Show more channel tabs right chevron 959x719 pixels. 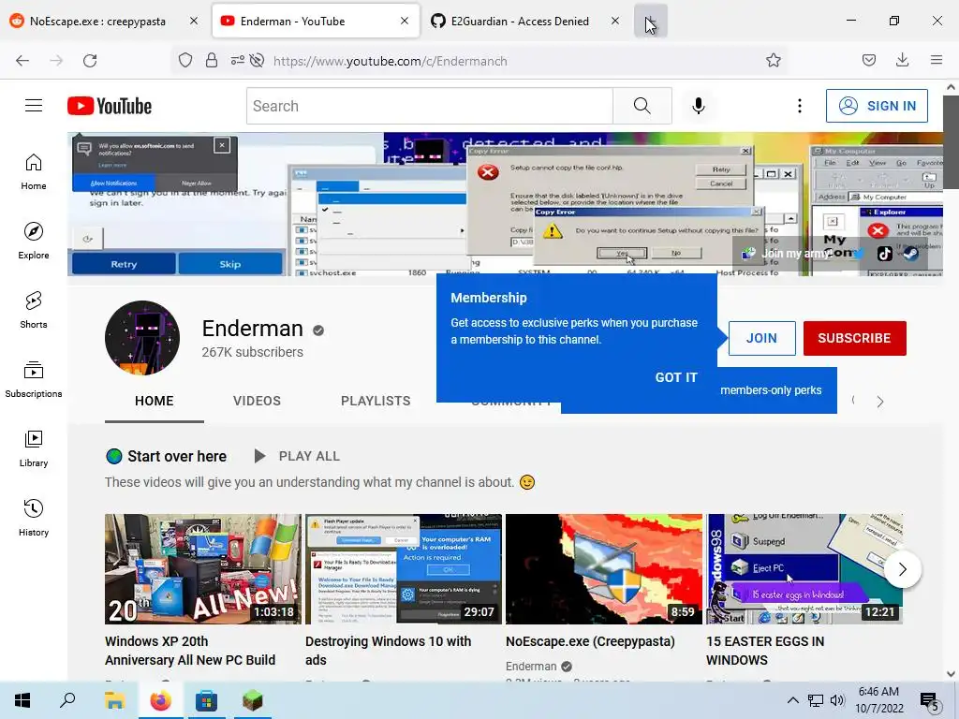point(880,402)
